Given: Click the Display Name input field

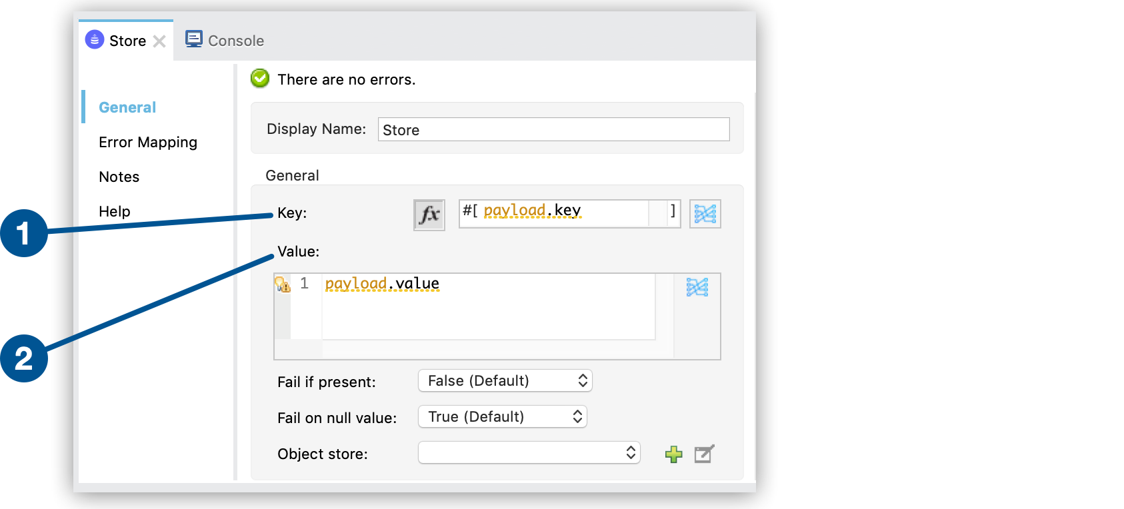Looking at the screenshot, I should click(553, 129).
